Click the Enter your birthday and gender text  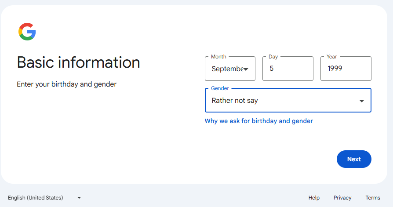67,84
